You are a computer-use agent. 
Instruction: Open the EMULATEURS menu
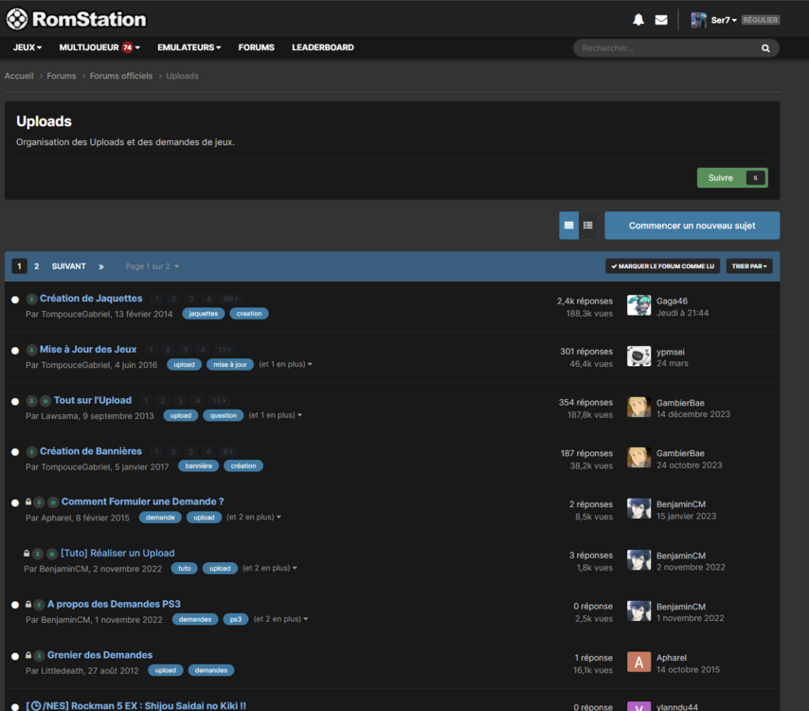click(x=187, y=46)
